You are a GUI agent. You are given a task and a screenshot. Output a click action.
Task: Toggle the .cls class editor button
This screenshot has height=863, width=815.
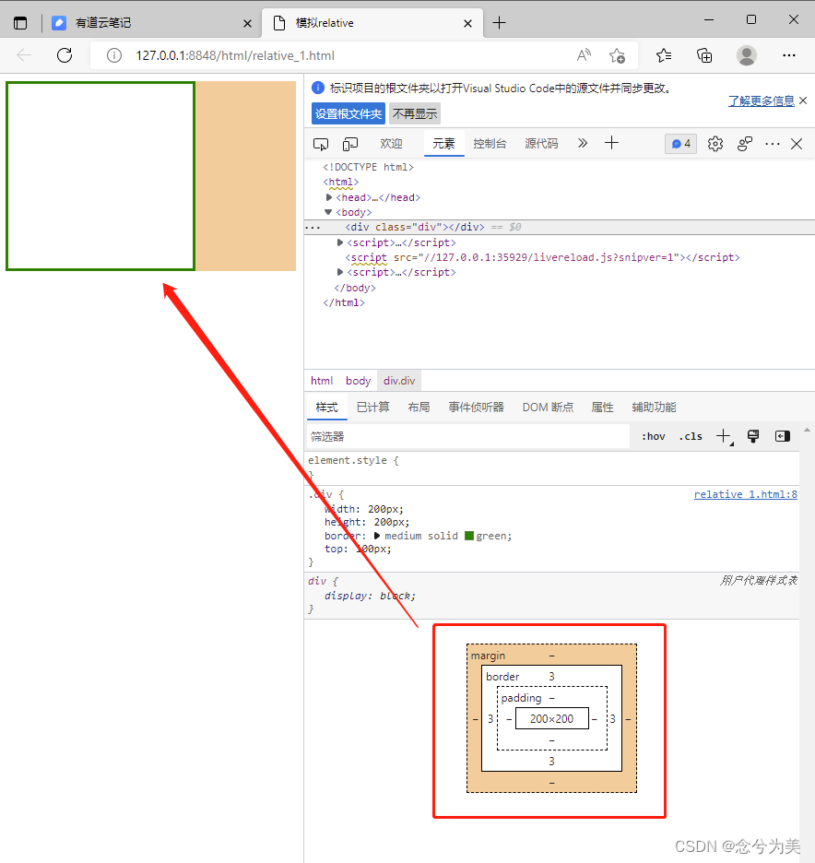tap(691, 436)
